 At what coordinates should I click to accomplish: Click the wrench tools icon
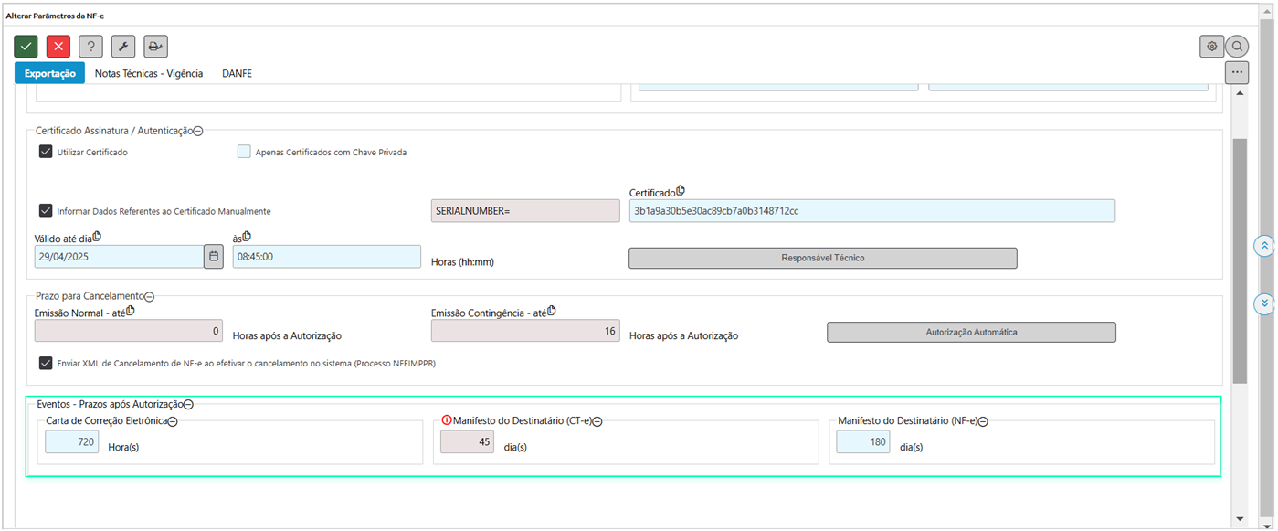pyautogui.click(x=123, y=47)
